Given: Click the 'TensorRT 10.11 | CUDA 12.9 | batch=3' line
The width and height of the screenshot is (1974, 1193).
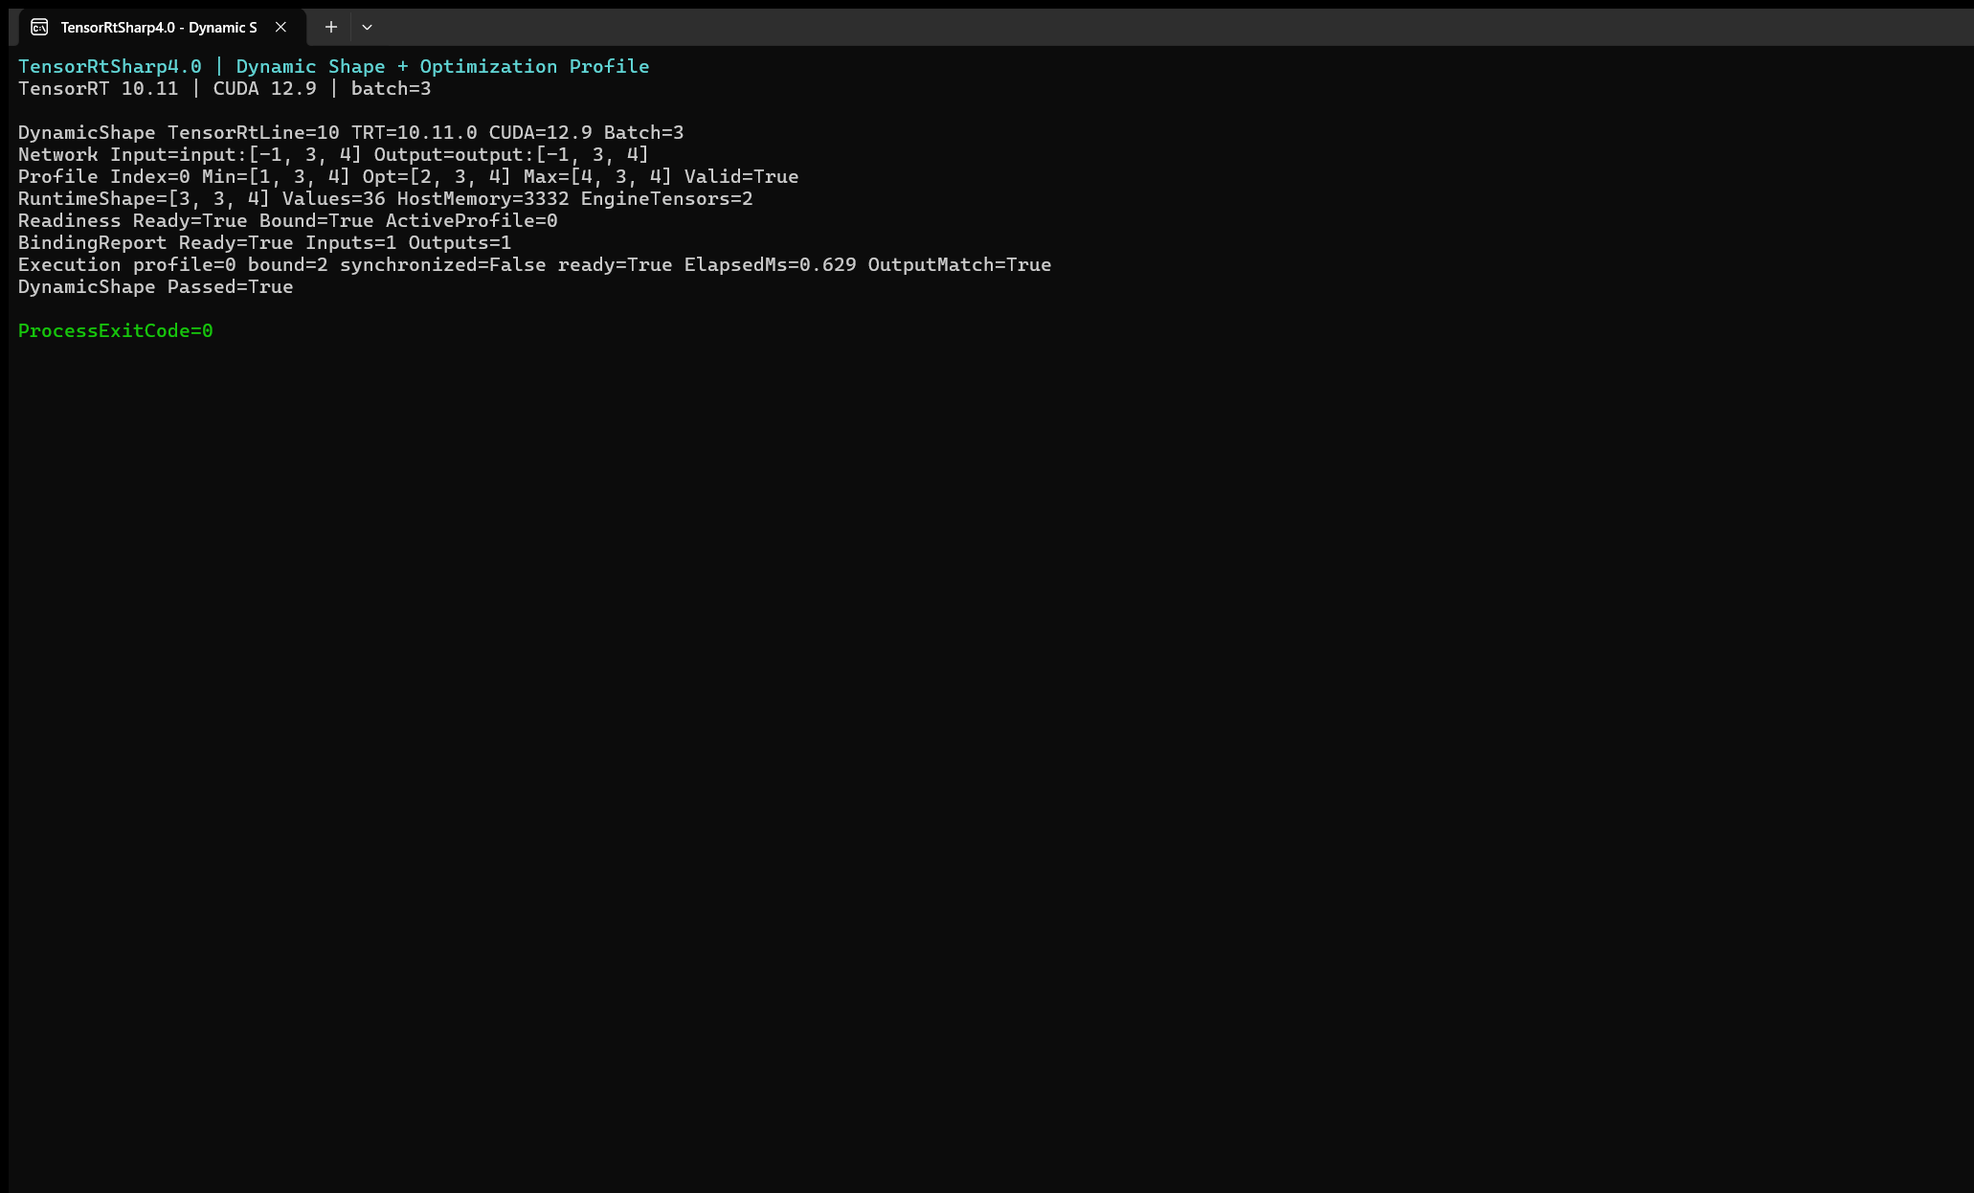Looking at the screenshot, I should tap(224, 88).
